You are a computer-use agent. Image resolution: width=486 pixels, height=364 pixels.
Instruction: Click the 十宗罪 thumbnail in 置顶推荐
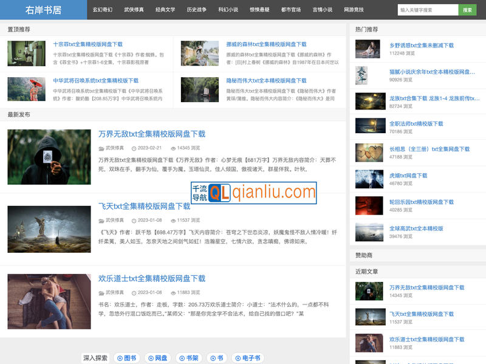point(26,53)
